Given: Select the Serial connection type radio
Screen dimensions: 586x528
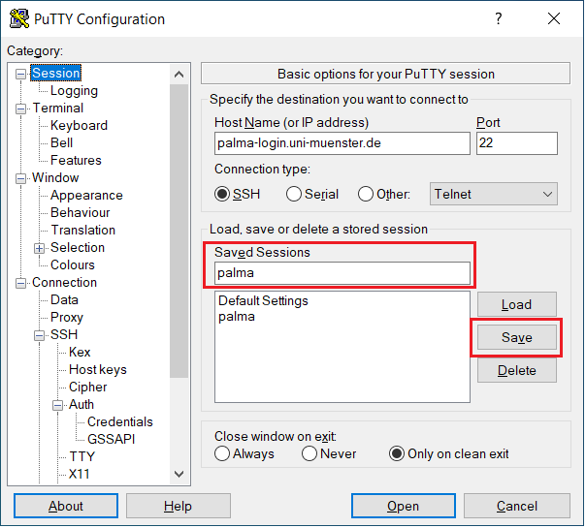Looking at the screenshot, I should [x=294, y=194].
